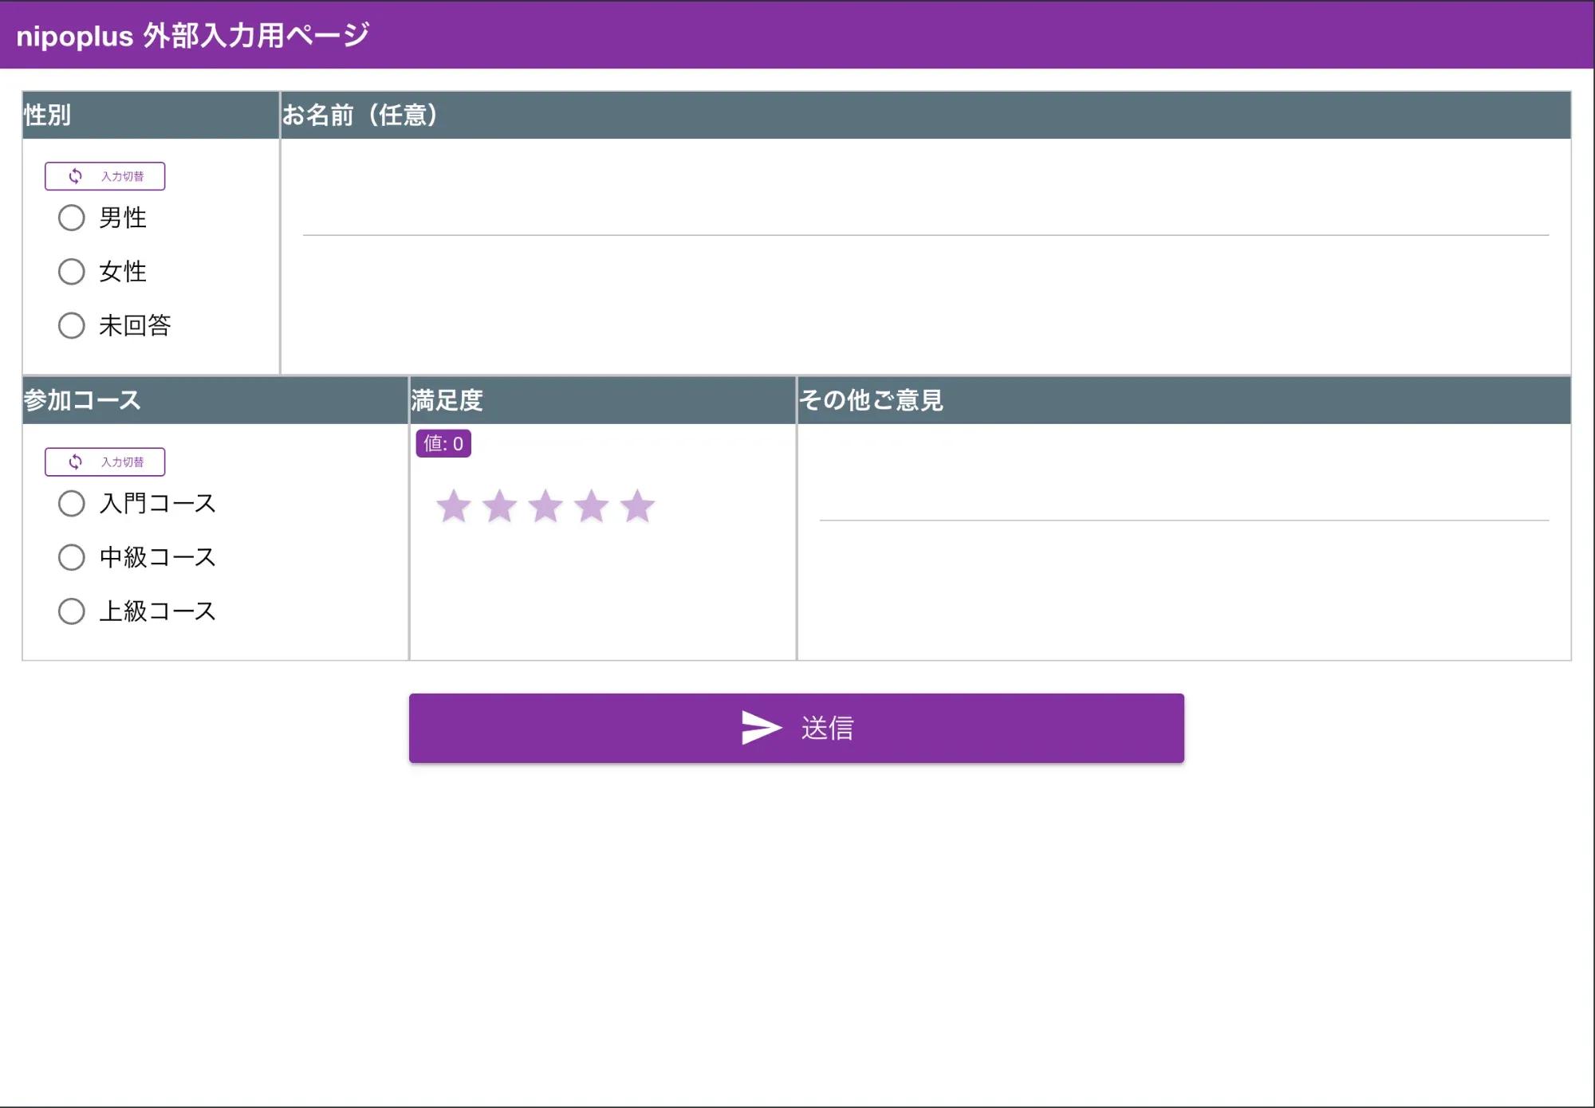The width and height of the screenshot is (1595, 1108).
Task: Select the fourth star in 満足度 rating
Action: (x=591, y=505)
